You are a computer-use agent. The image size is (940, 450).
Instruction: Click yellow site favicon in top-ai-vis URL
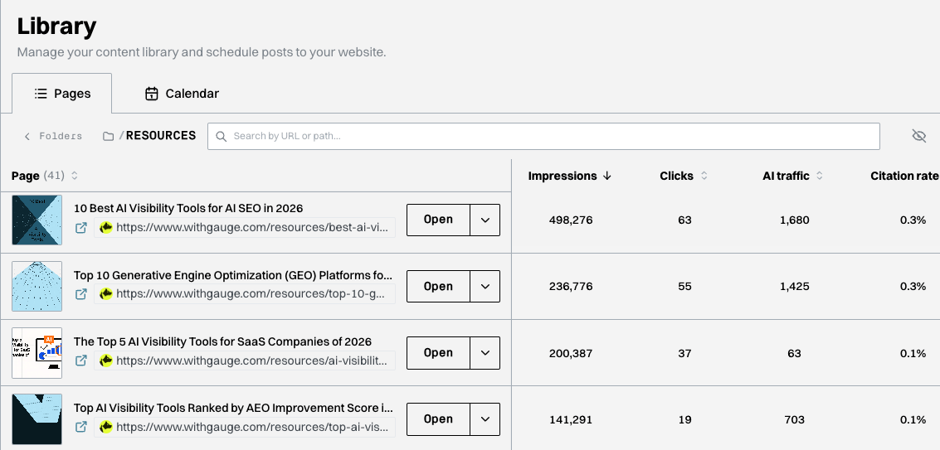tap(106, 428)
